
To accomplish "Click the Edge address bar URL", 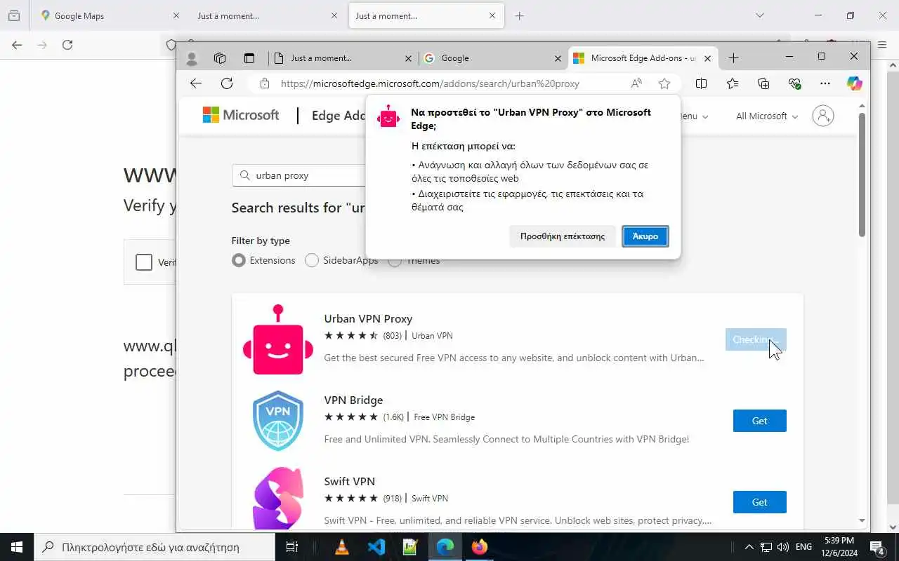I will [430, 83].
